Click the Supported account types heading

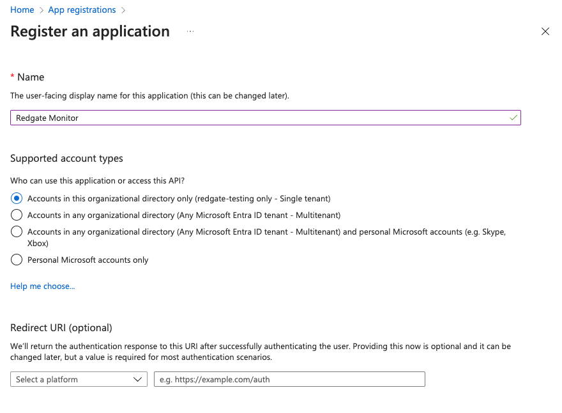pos(66,158)
